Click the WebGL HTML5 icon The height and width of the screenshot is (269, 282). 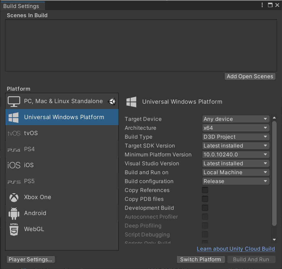[x=14, y=230]
